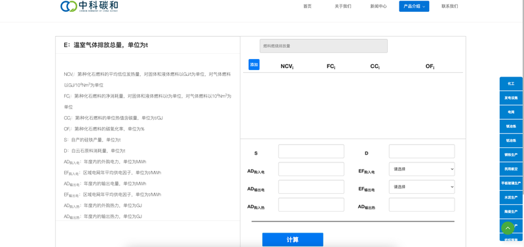Open the 首页 menu item
This screenshot has height=247, width=524.
tap(307, 7)
